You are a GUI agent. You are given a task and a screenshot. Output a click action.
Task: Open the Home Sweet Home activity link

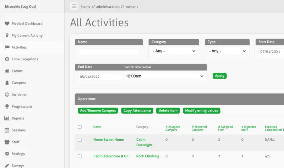[109, 140]
